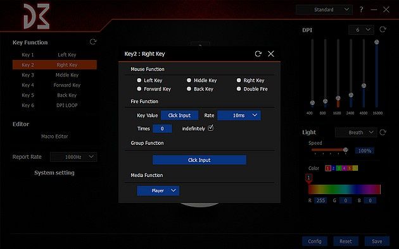This screenshot has width=399, height=249.
Task: Click the 2400 DPI slider handle
Action: click(351, 95)
